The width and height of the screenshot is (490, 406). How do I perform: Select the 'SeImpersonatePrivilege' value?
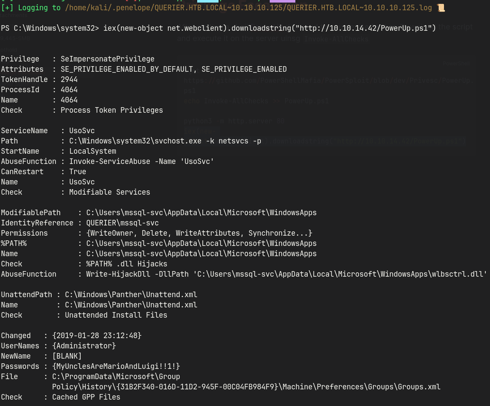pos(108,59)
